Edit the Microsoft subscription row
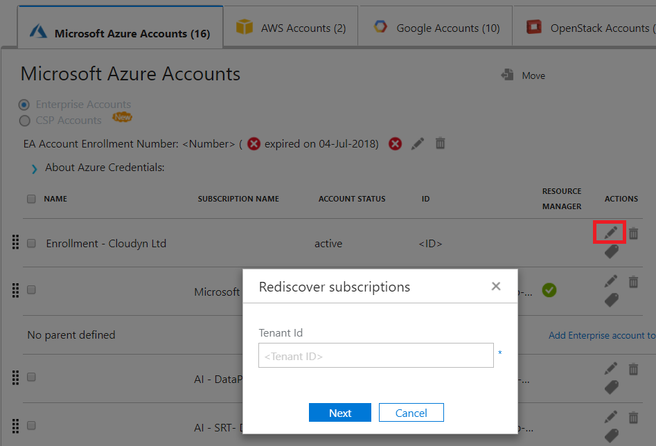 (x=611, y=280)
